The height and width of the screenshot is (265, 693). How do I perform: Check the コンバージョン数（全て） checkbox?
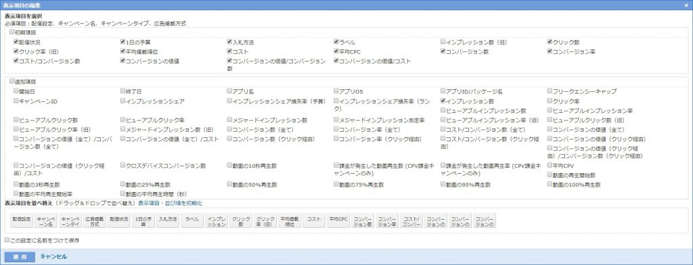click(x=229, y=129)
